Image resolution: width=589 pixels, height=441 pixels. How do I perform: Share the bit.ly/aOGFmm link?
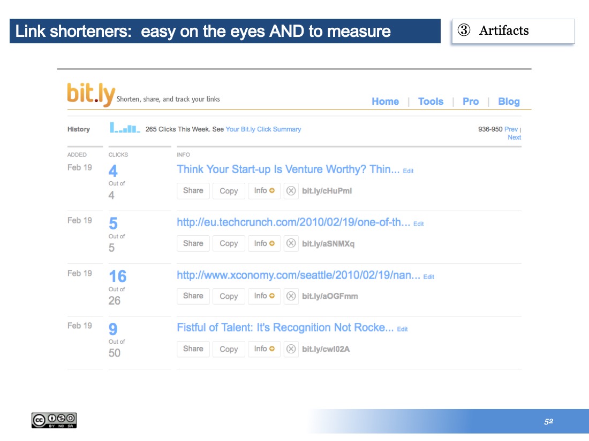coord(193,296)
